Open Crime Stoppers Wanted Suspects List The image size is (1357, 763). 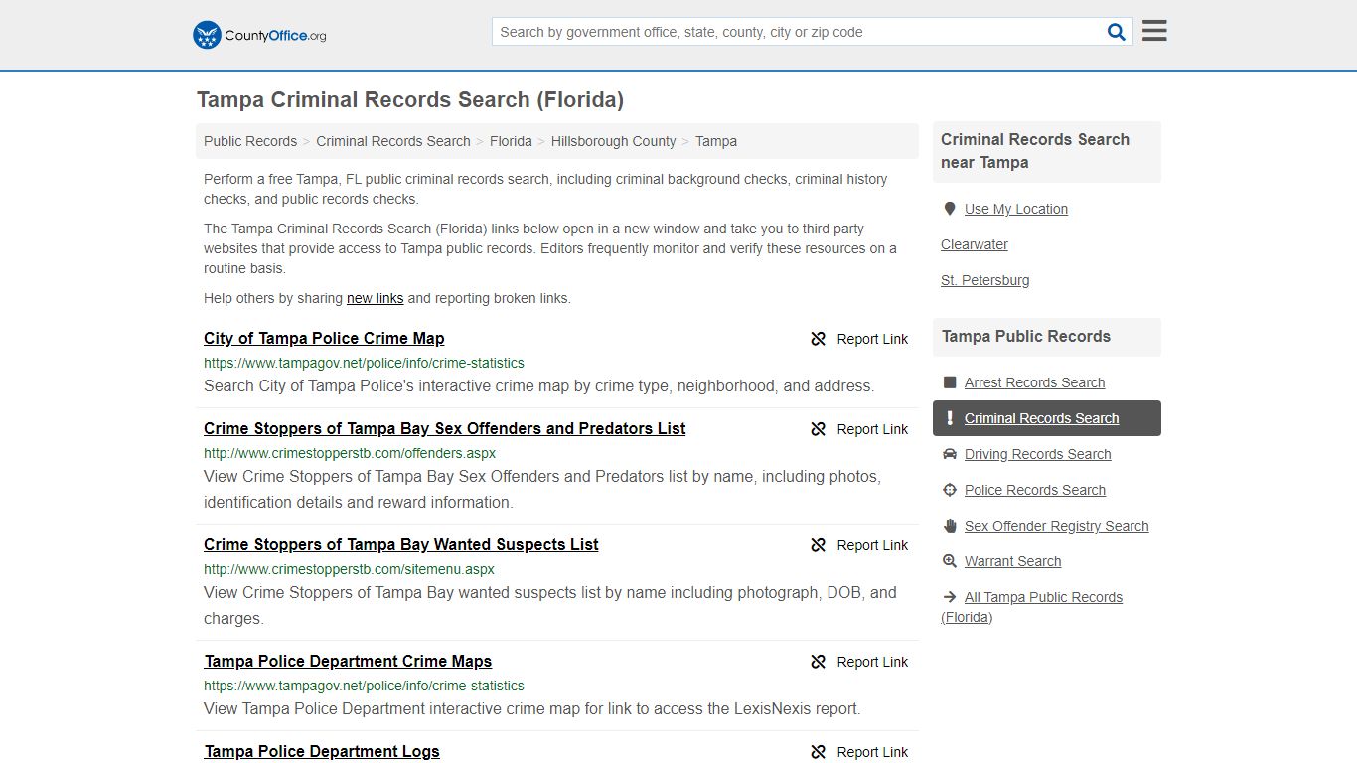click(401, 544)
